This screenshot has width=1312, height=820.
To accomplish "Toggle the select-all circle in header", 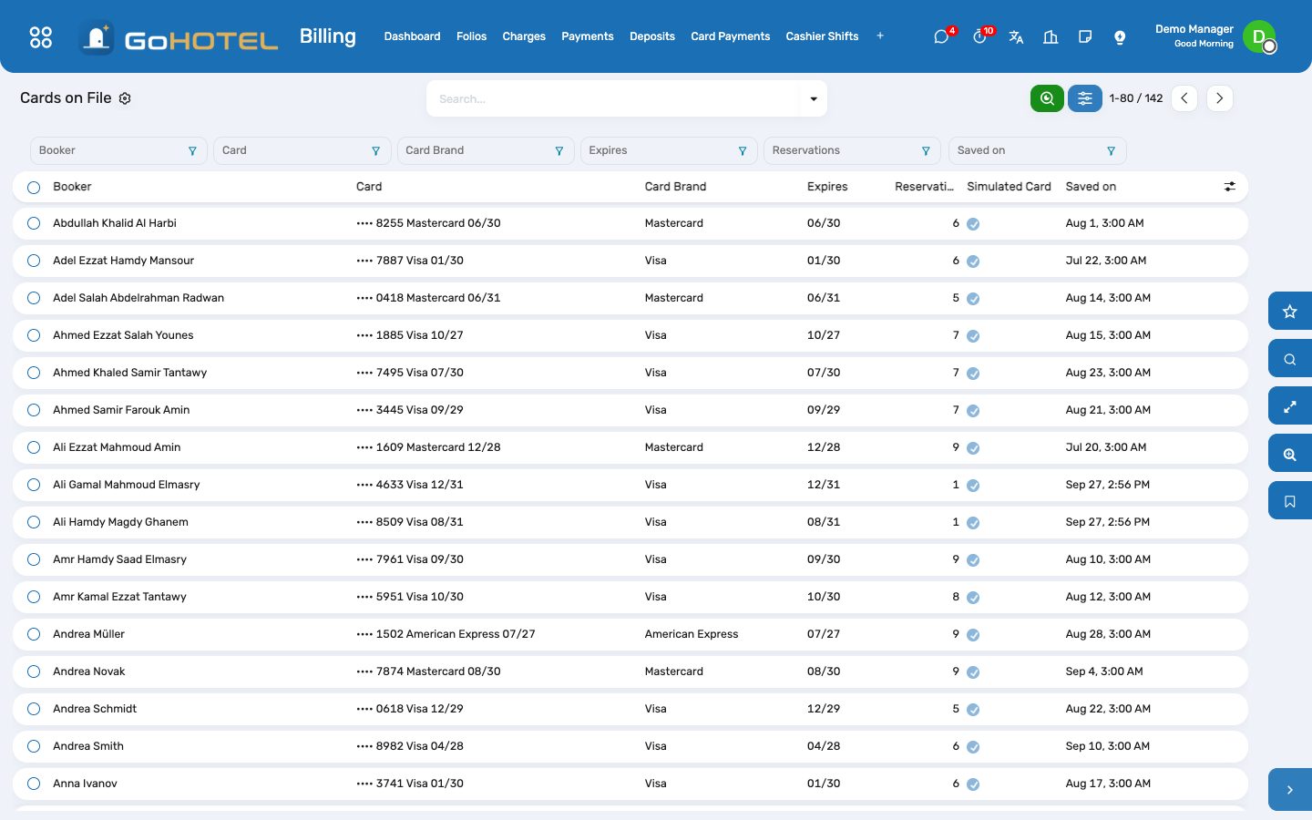I will coord(34,187).
